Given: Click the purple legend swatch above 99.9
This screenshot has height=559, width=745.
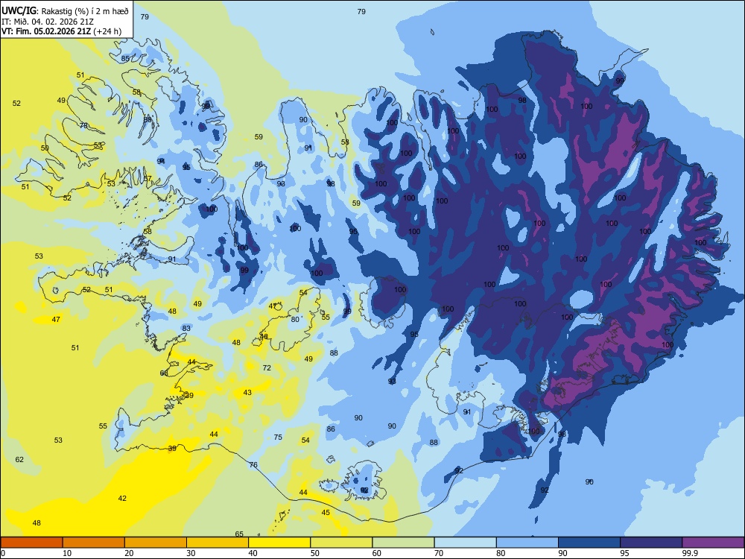Looking at the screenshot, I should (x=713, y=543).
